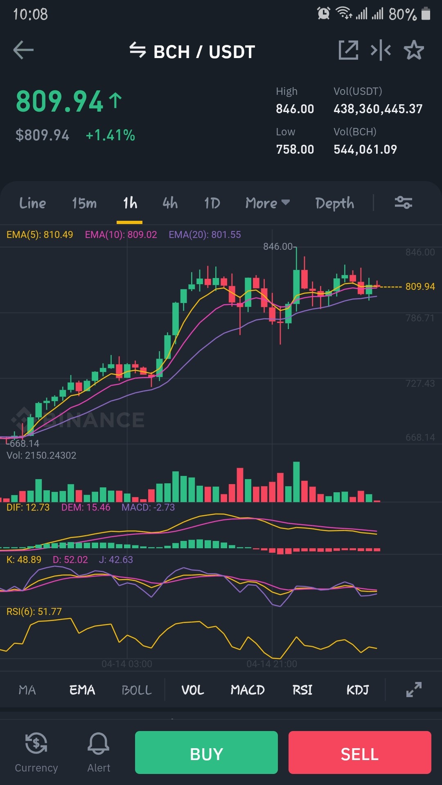Toggle the MA indicator
Viewport: 442px width, 785px height.
[27, 690]
